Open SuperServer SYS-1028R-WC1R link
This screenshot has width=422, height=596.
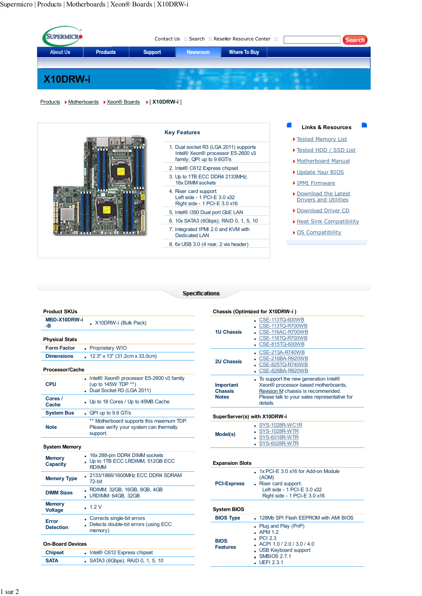click(281, 425)
